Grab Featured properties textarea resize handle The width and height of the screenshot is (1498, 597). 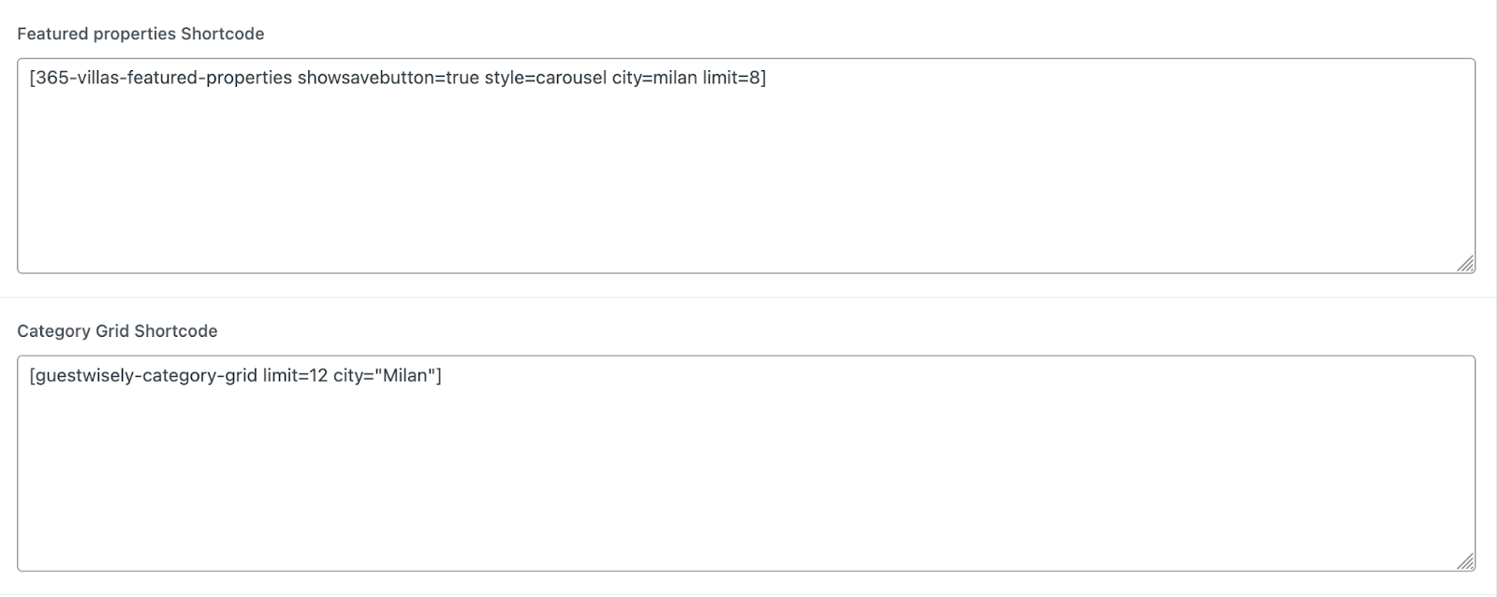point(1466,264)
